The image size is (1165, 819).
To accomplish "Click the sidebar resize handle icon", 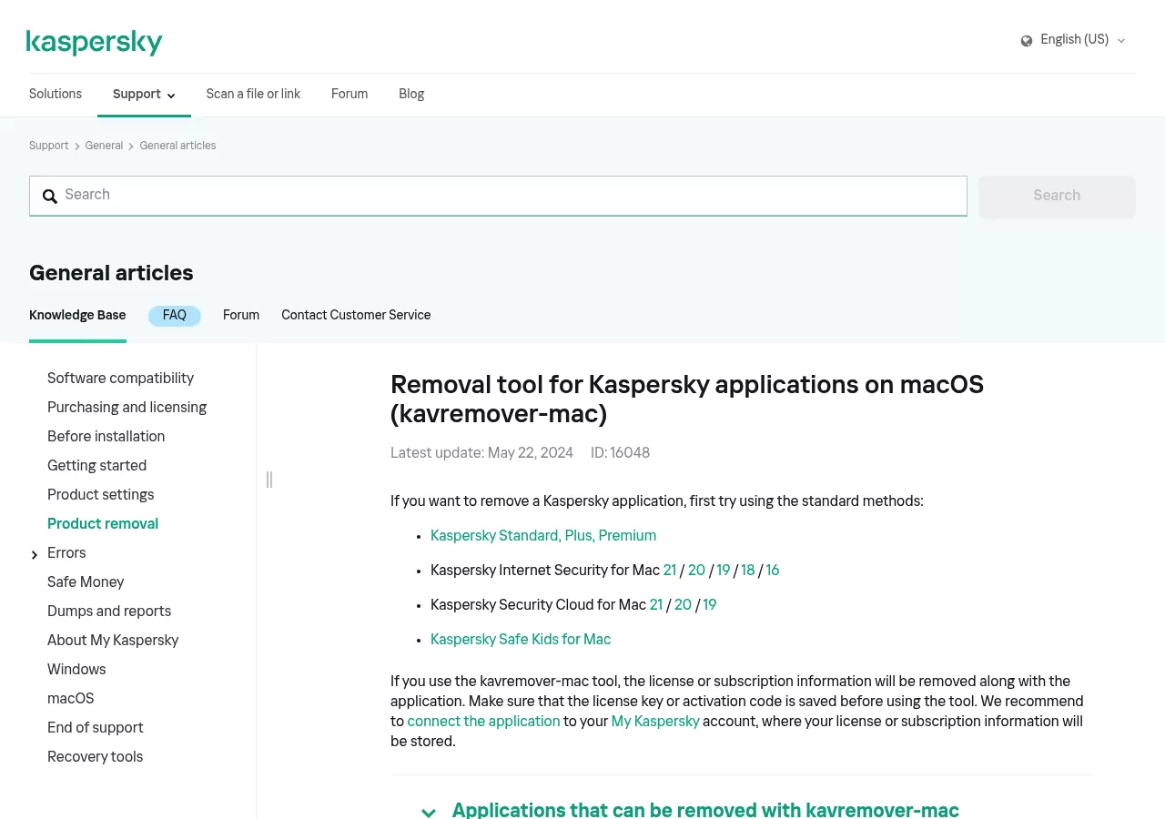I will 269,480.
